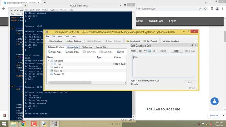Collapse the Tables (1) tree node
Viewport: 226px width, 127px height.
[49, 61]
